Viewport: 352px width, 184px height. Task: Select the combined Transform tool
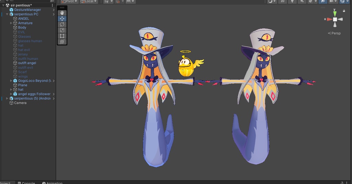(x=62, y=42)
